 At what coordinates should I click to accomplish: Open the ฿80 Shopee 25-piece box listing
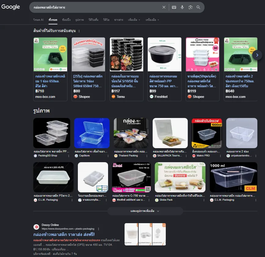89,69
